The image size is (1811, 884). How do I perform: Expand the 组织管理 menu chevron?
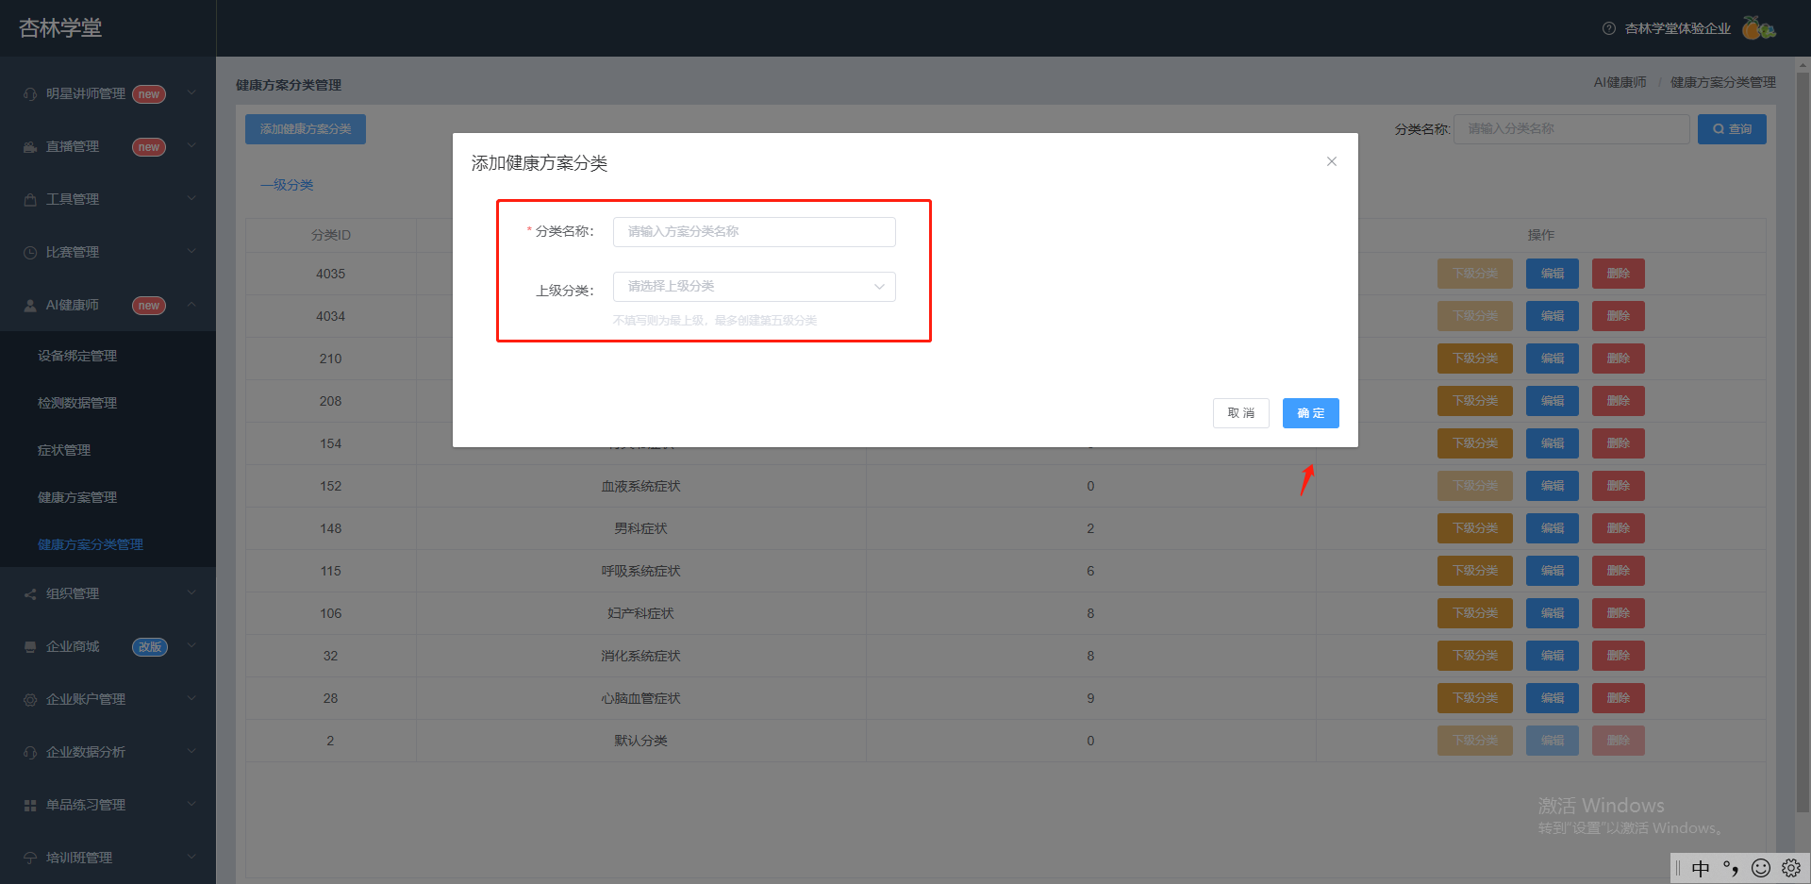point(191,592)
